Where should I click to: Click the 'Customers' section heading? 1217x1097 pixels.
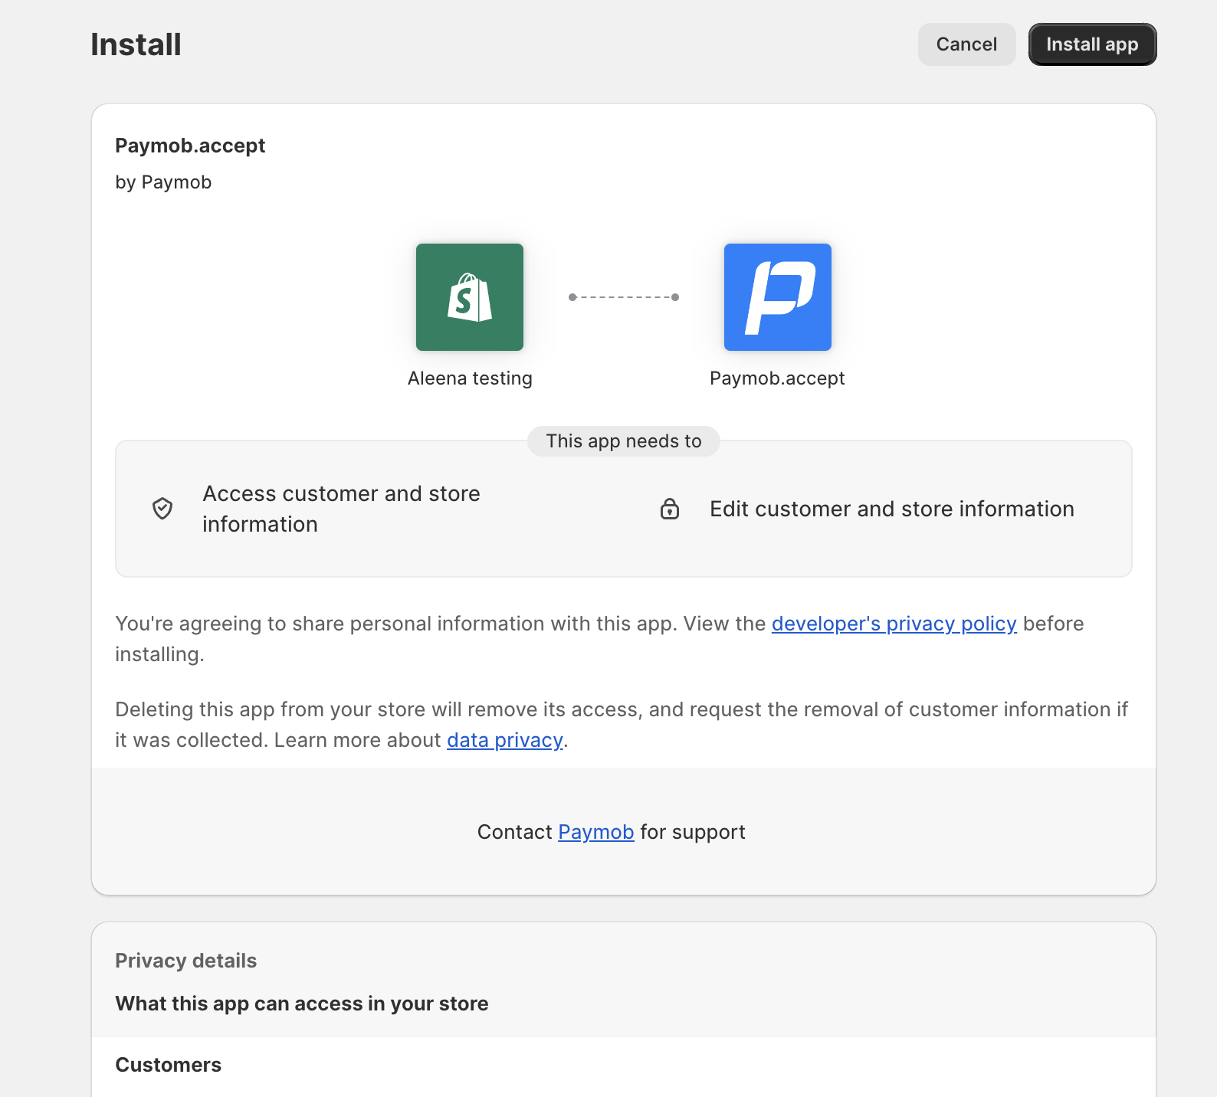coord(169,1065)
